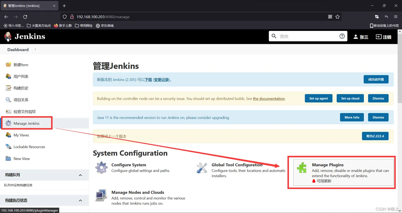Reload the page with refresh icon
Screen dimensions: 402x213
click(x=25, y=17)
